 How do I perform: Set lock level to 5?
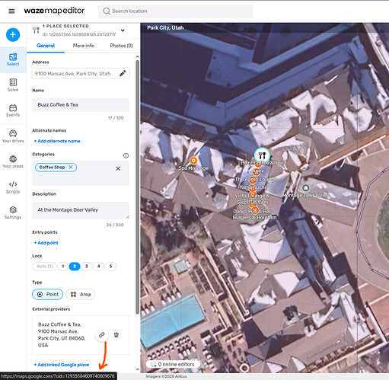pos(110,267)
